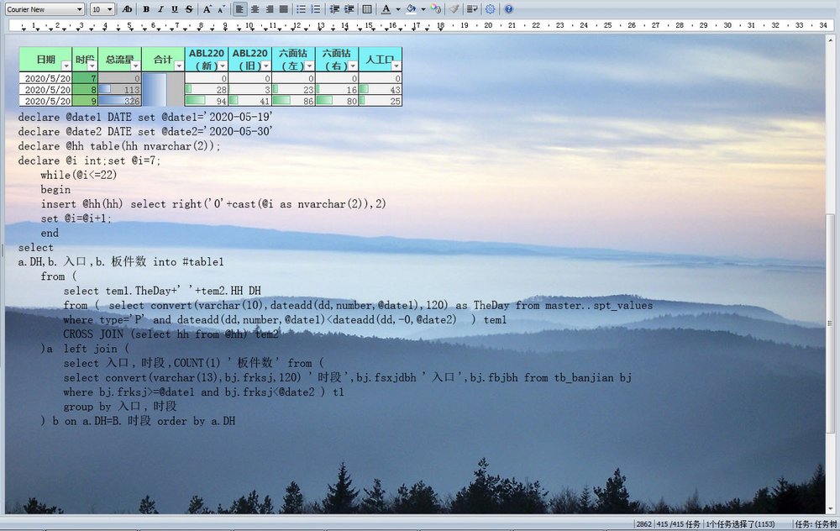
Task: Click the scrollbar down arrow
Action: coord(831,508)
